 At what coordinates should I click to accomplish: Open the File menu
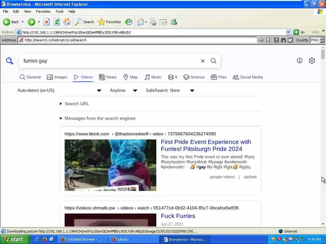coord(5,11)
